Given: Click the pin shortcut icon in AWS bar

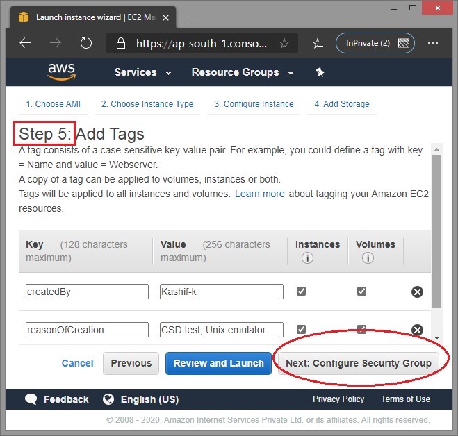Looking at the screenshot, I should [320, 72].
